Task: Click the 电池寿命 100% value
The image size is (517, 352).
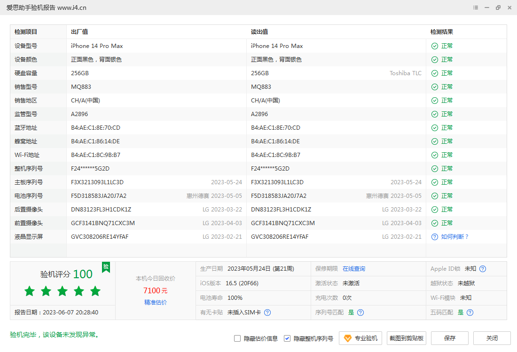Action: (x=235, y=298)
